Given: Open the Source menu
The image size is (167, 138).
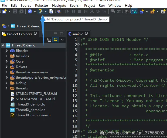Looking at the screenshot, I should [x=26, y=6].
